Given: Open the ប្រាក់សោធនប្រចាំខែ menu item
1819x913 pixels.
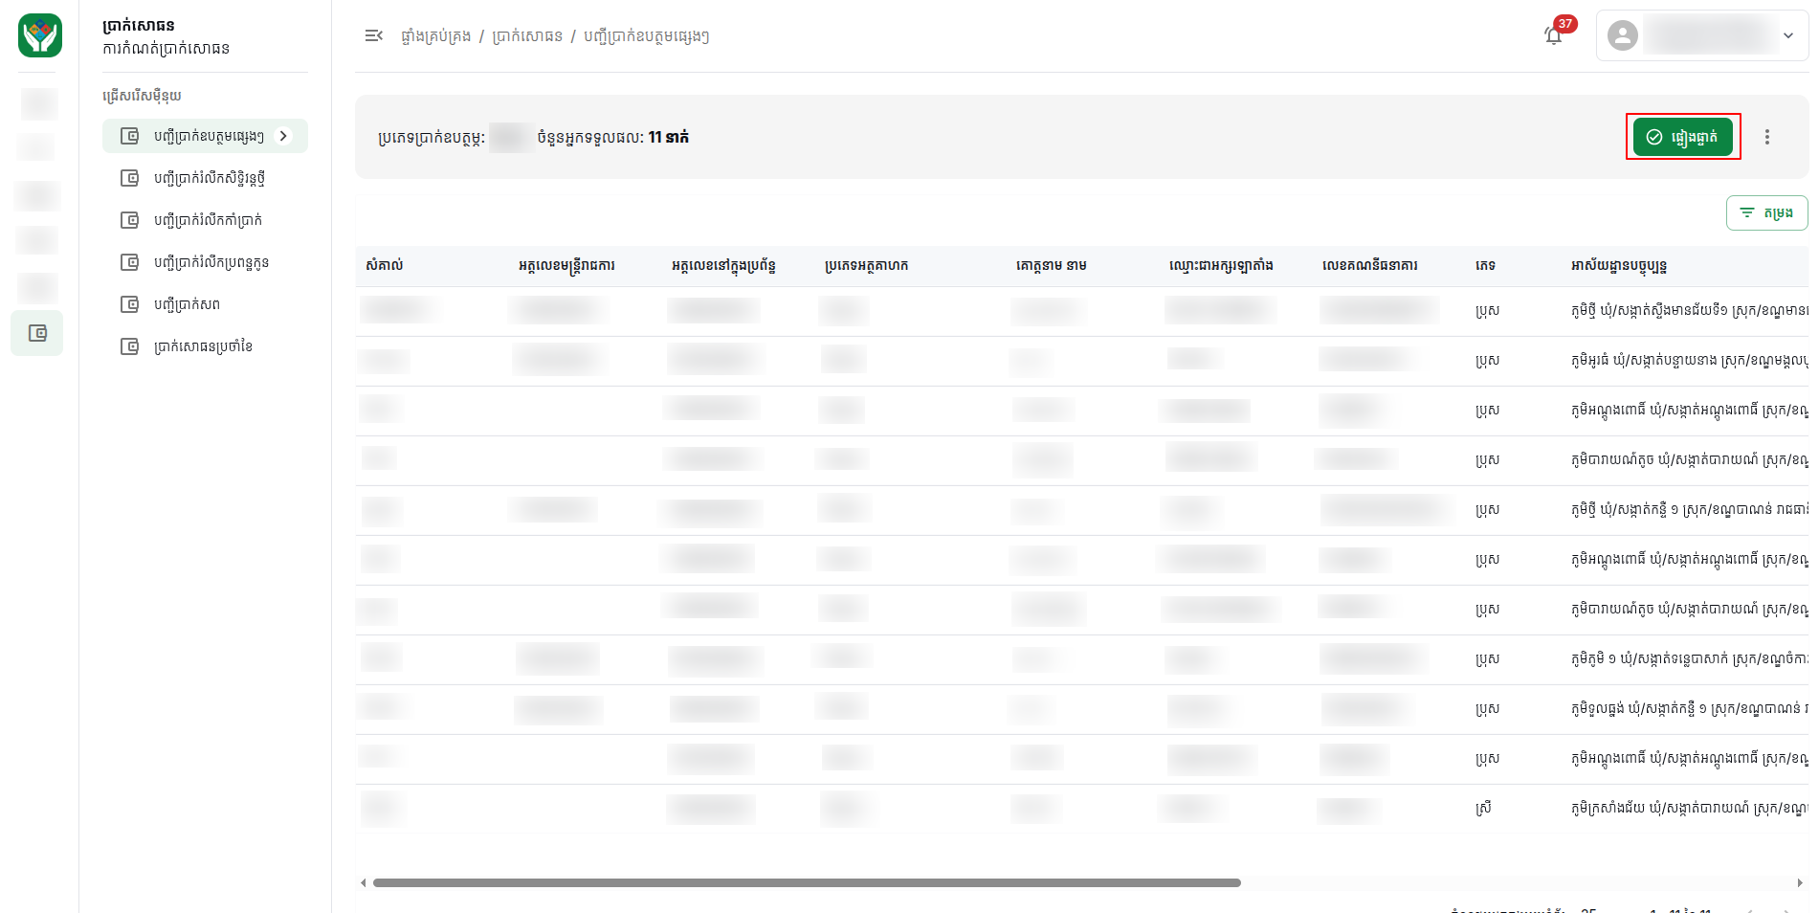Looking at the screenshot, I should pyautogui.click(x=205, y=346).
